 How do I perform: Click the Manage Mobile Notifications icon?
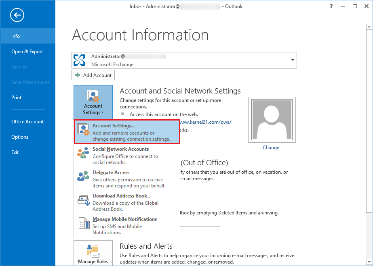point(83,223)
